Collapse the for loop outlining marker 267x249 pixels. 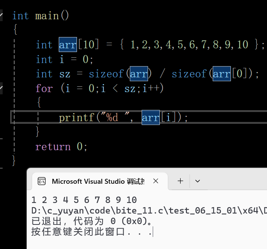point(1,88)
